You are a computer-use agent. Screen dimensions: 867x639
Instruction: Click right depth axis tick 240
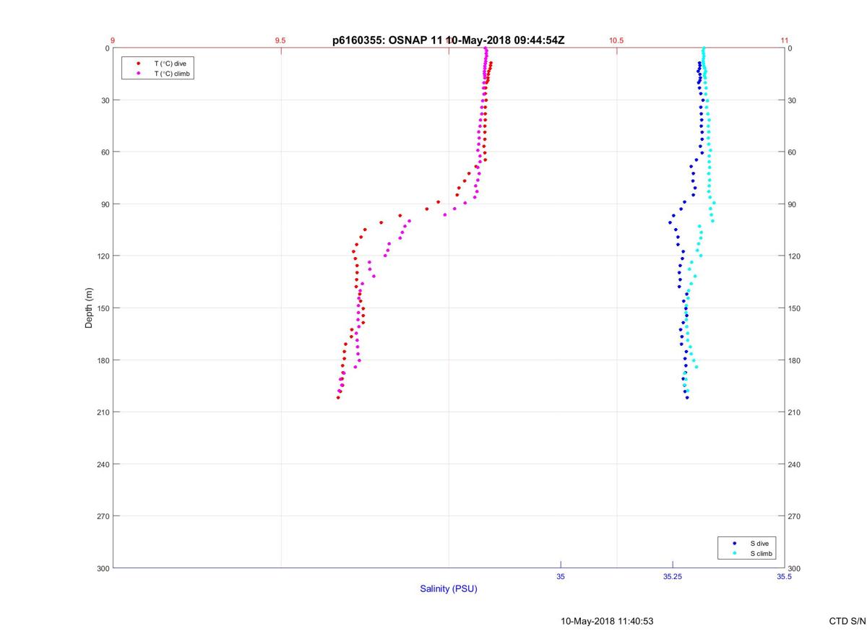[x=795, y=464]
